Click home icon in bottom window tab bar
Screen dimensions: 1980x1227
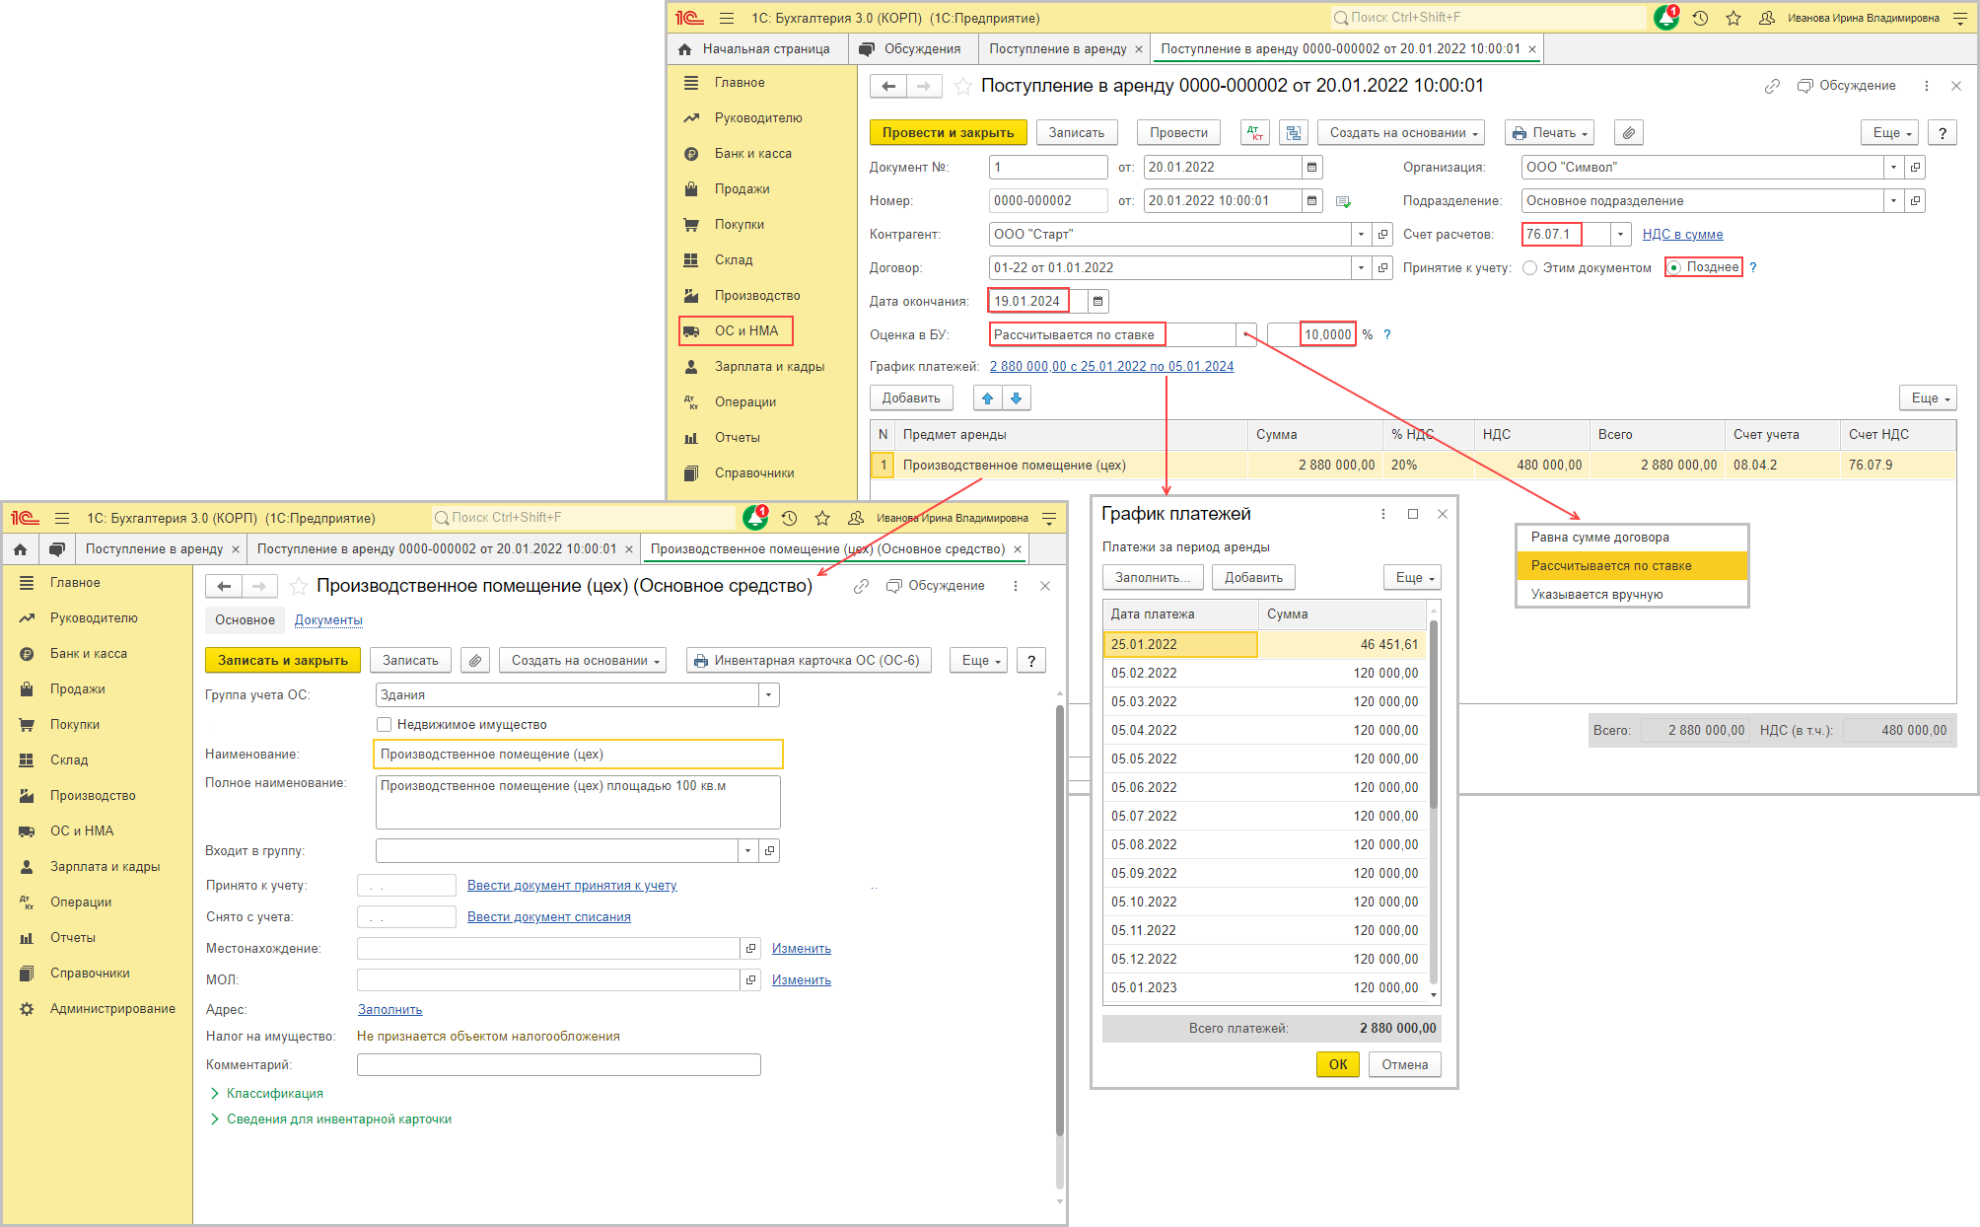20,549
